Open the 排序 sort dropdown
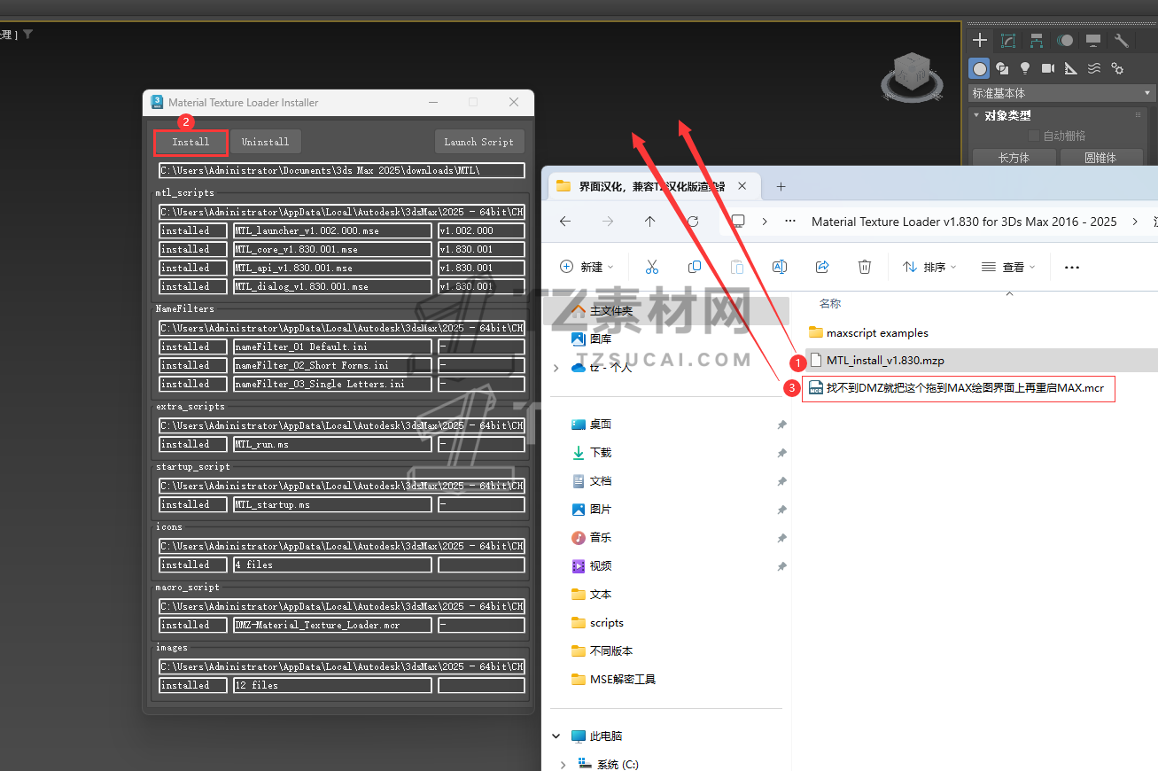This screenshot has width=1158, height=771. (x=929, y=267)
